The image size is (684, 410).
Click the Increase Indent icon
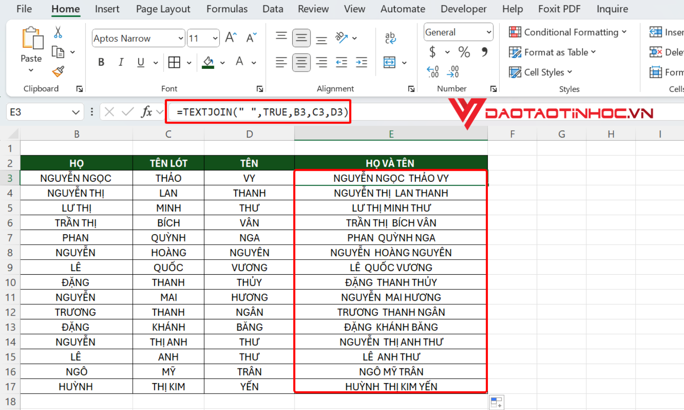[361, 62]
